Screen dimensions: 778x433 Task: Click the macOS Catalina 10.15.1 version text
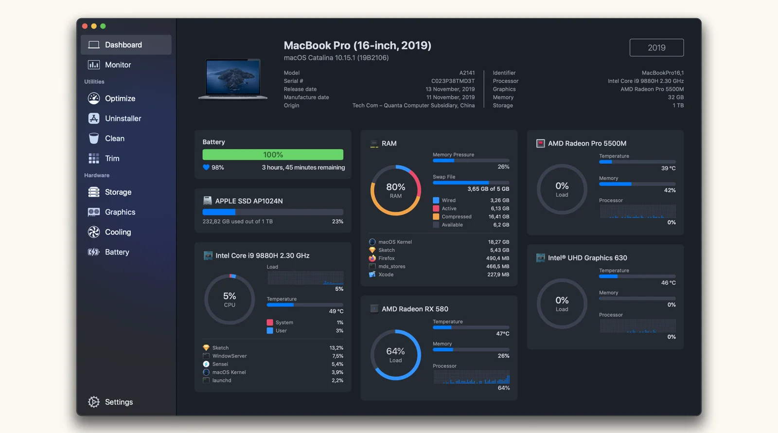tap(336, 58)
